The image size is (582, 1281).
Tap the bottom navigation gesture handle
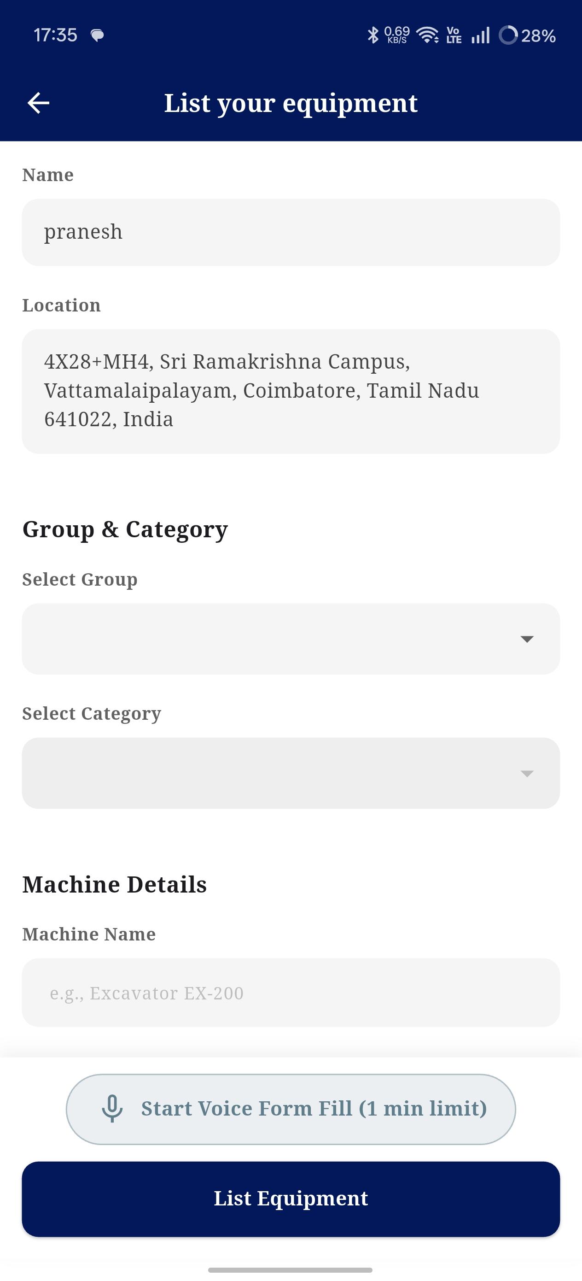pos(290,1269)
